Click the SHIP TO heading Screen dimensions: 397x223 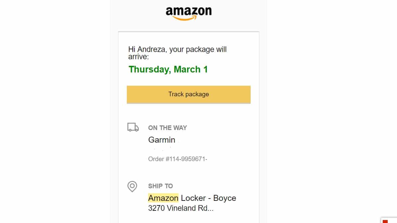click(160, 186)
